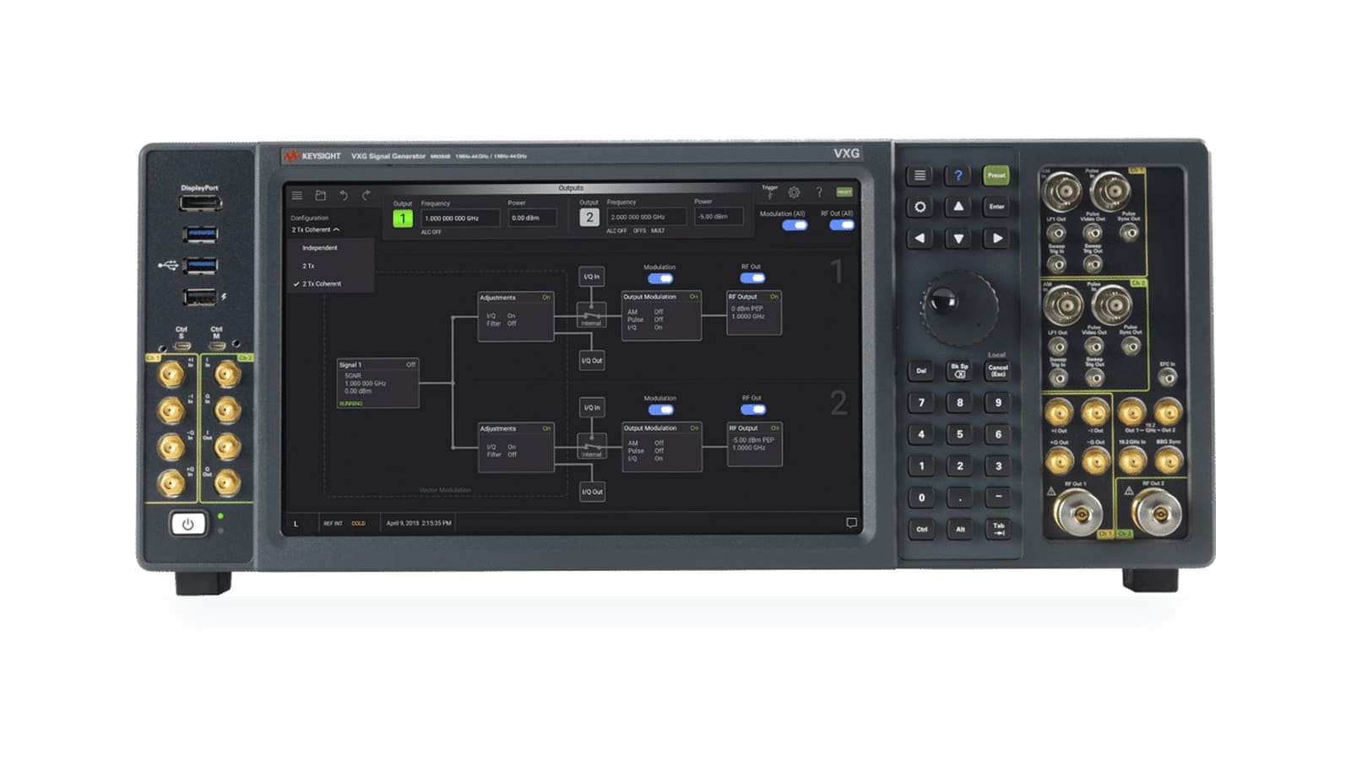Click the Ctrl key on keypad
This screenshot has height=759, width=1351.
coord(922,530)
